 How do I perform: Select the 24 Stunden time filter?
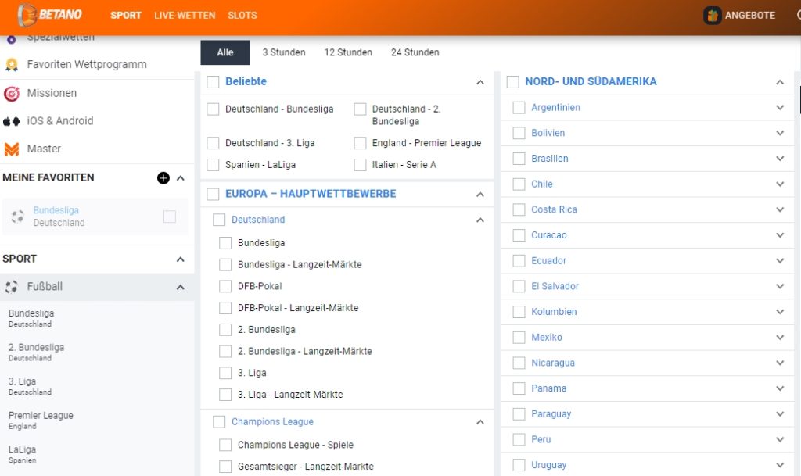pyautogui.click(x=415, y=52)
